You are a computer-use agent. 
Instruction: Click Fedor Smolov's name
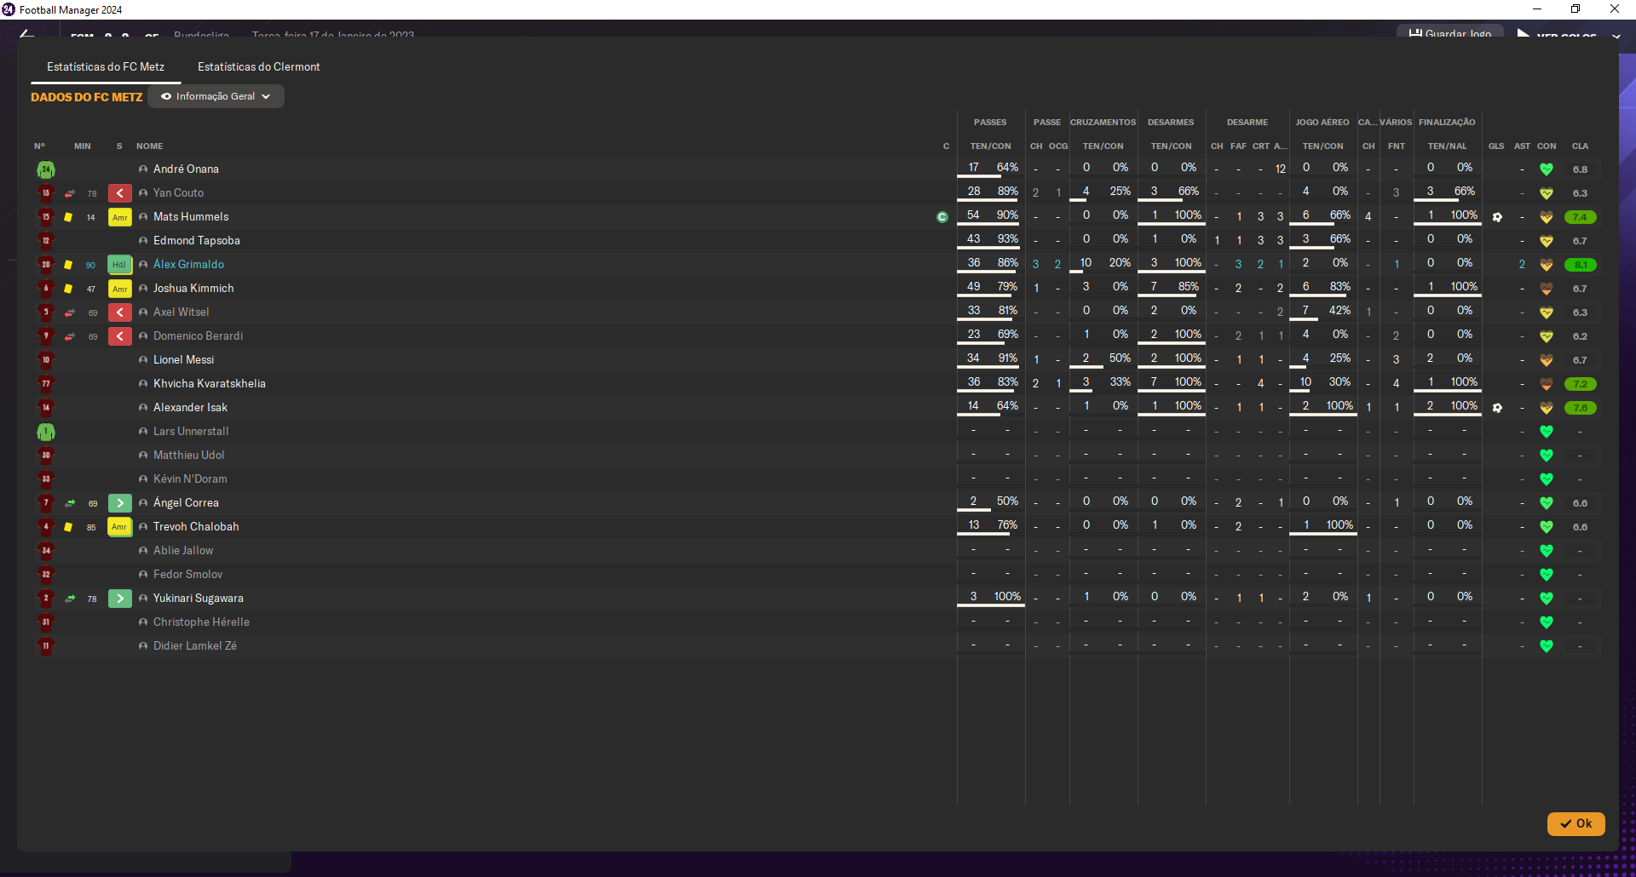(187, 575)
